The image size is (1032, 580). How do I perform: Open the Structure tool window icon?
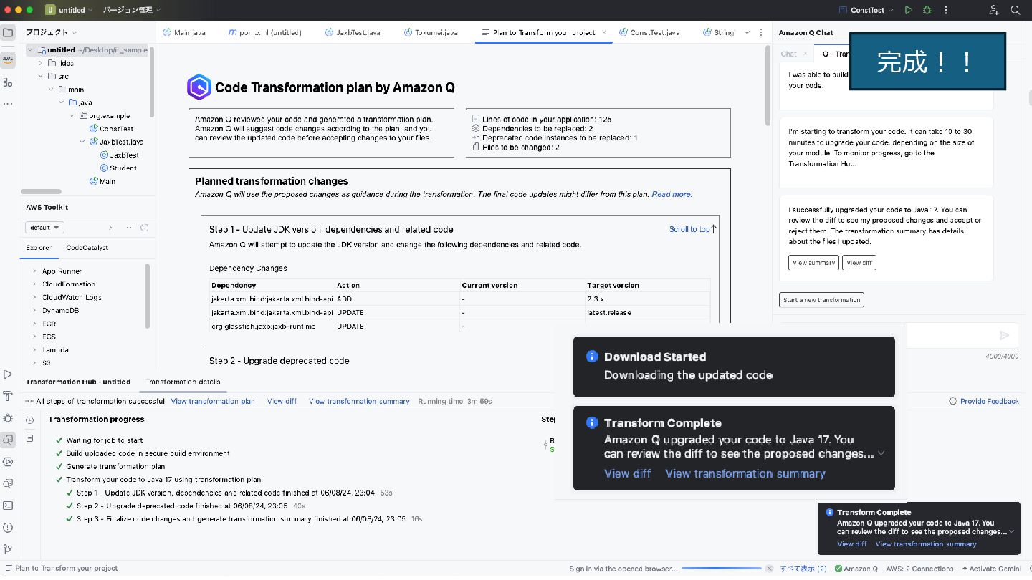(8, 82)
